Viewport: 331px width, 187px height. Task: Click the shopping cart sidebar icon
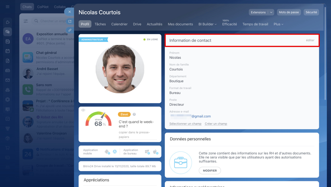7,148
